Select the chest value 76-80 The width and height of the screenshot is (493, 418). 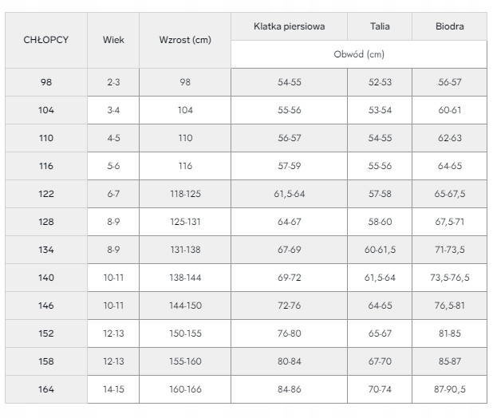(x=289, y=333)
